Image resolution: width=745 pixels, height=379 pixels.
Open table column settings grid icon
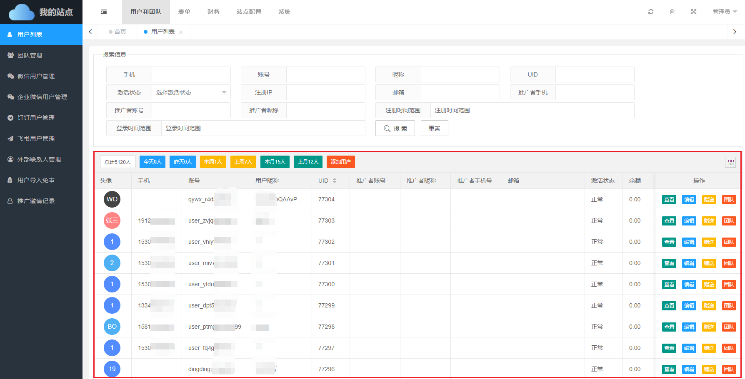(731, 162)
